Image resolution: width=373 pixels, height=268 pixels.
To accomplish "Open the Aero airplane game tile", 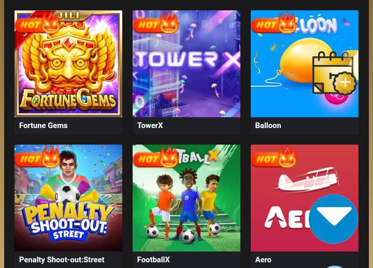I will tap(305, 198).
